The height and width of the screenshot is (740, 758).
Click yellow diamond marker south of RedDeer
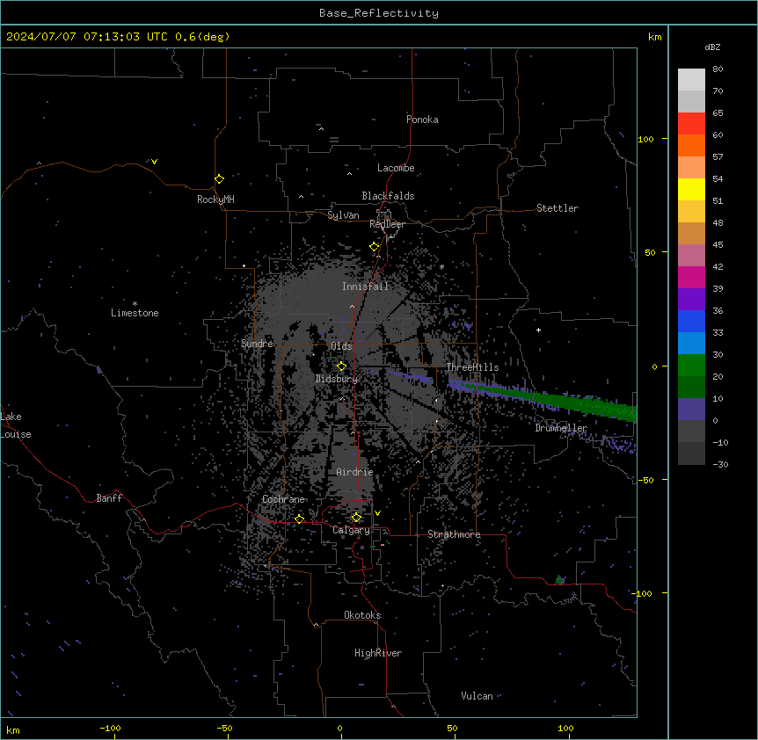374,247
